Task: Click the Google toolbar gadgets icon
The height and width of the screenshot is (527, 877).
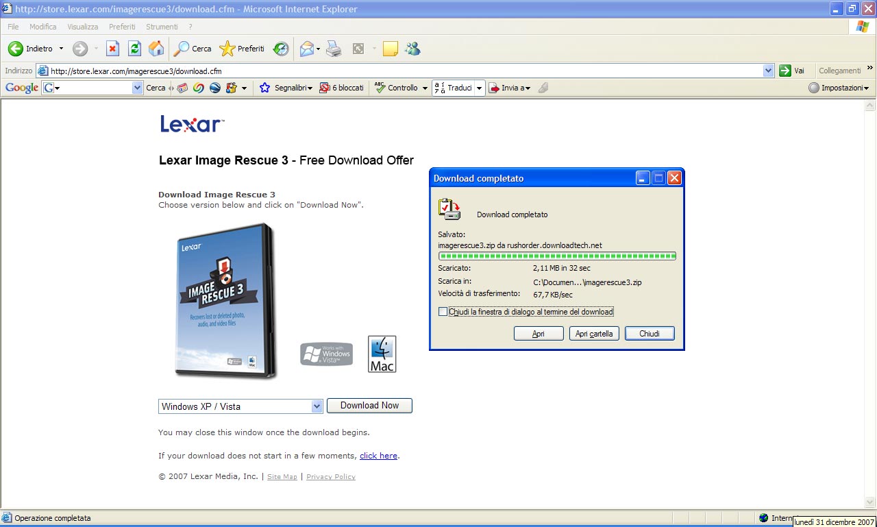Action: (231, 88)
